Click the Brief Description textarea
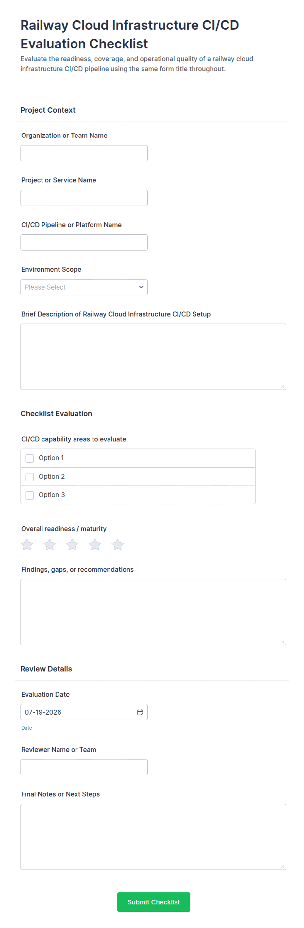This screenshot has height=928, width=304. tap(153, 357)
